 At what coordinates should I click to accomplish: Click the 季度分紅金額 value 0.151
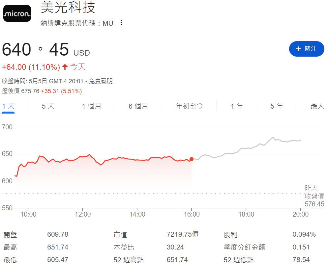pyautogui.click(x=301, y=247)
